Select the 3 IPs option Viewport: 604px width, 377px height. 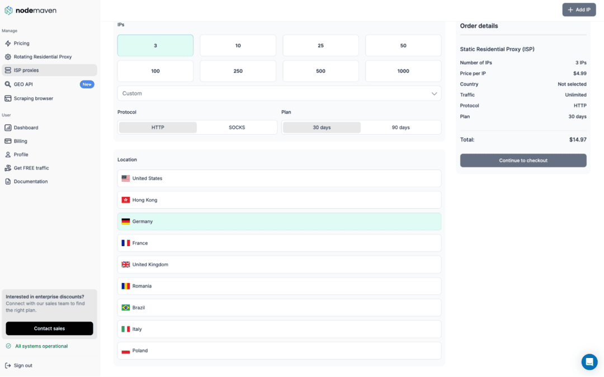(x=155, y=45)
